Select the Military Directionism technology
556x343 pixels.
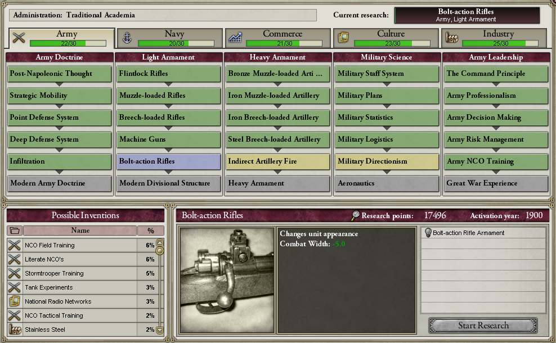pyautogui.click(x=387, y=161)
